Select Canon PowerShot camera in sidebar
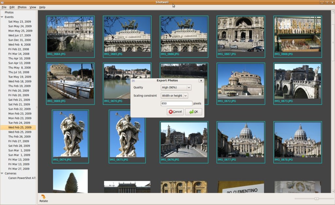This screenshot has width=335, height=205. click(x=22, y=178)
